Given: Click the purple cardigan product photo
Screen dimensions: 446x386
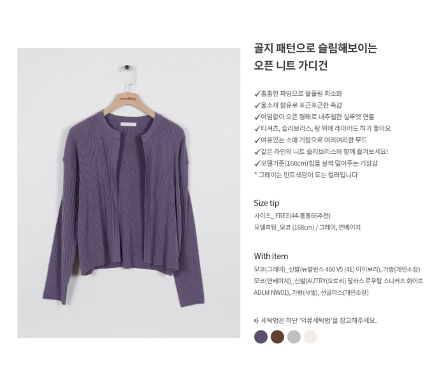Looking at the screenshot, I should tap(129, 193).
